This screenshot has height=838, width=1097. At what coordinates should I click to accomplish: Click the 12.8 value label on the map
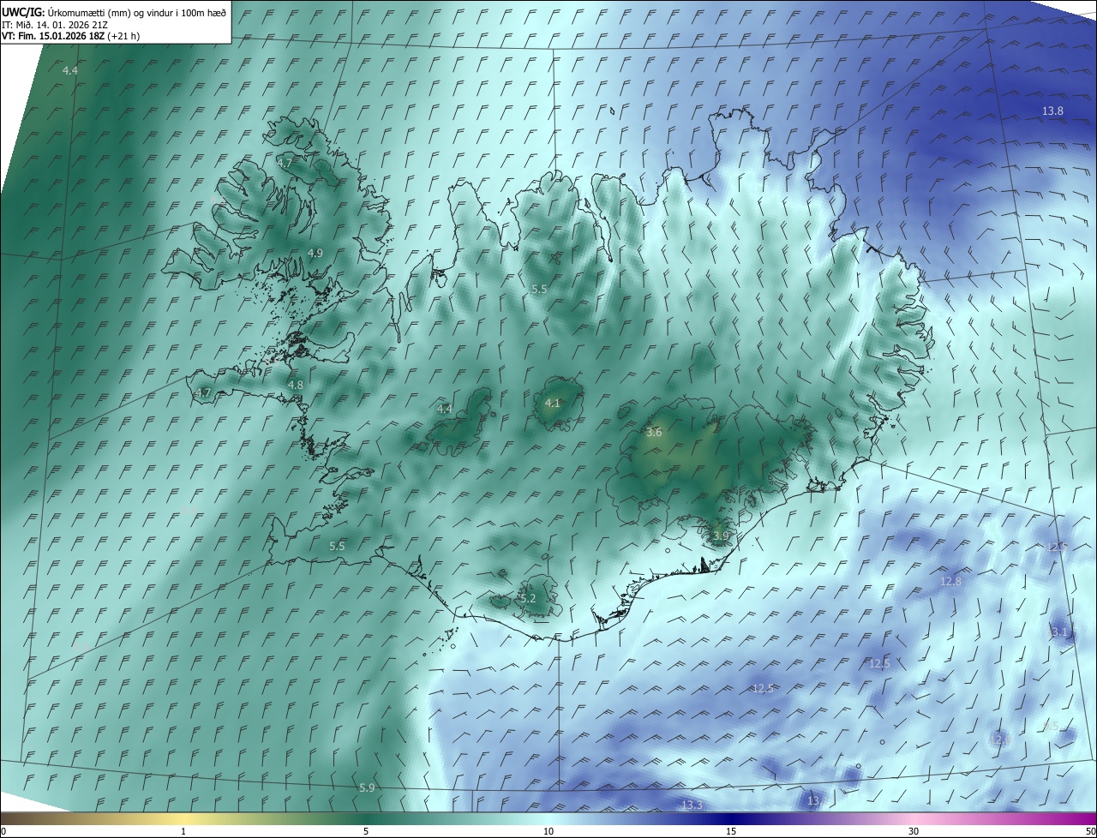[950, 581]
